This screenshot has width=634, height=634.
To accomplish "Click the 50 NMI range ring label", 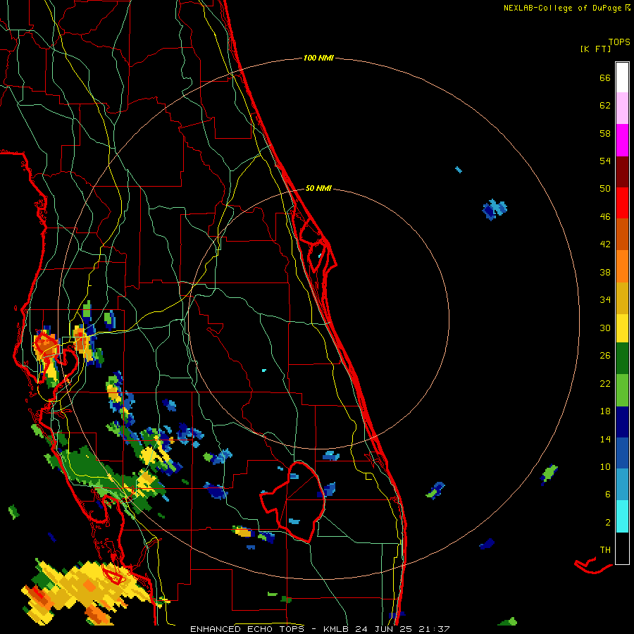I will point(318,188).
